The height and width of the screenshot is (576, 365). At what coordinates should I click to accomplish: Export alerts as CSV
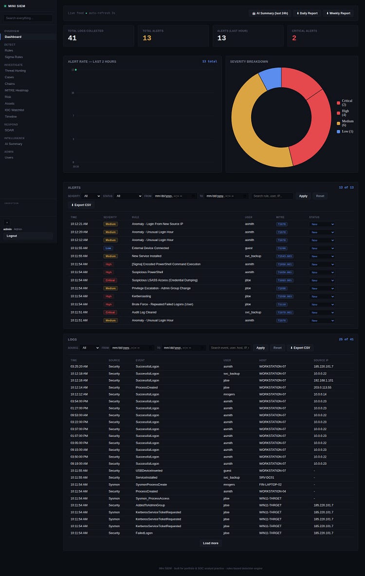(81, 205)
